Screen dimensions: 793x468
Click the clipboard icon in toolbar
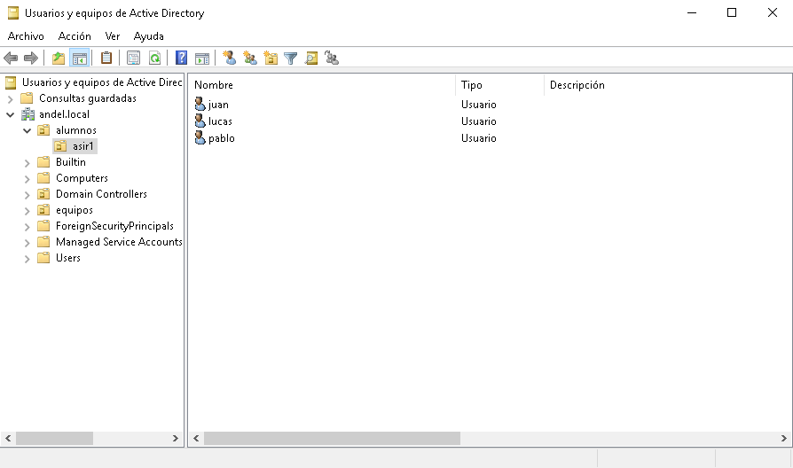point(106,58)
